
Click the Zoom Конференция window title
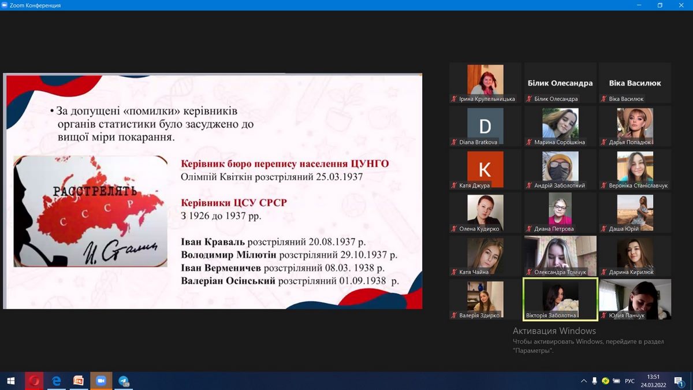35,5
